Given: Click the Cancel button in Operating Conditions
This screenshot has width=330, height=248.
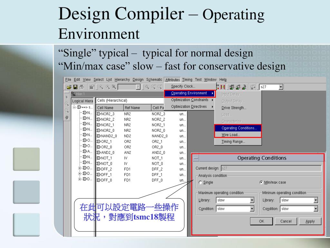Looking at the screenshot, I should click(x=286, y=221).
